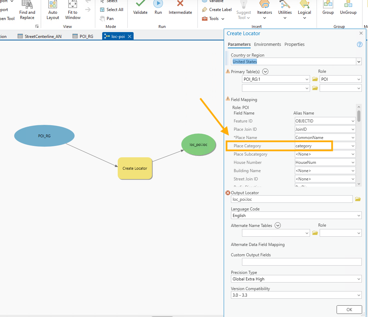Viewport: 368px width, 317px height.
Task: Click the Intermediate red X icon
Action: coord(180,4)
